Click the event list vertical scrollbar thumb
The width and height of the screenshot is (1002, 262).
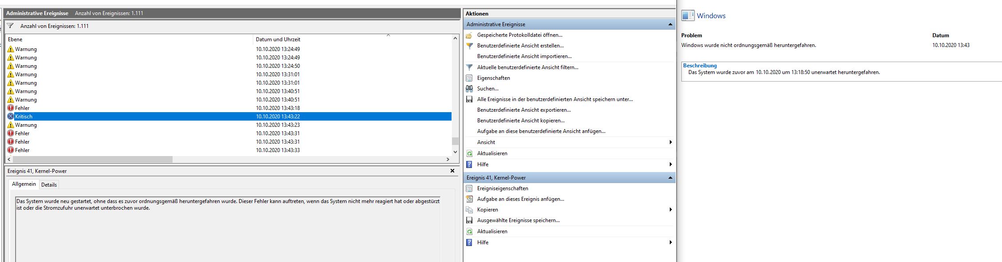point(455,141)
